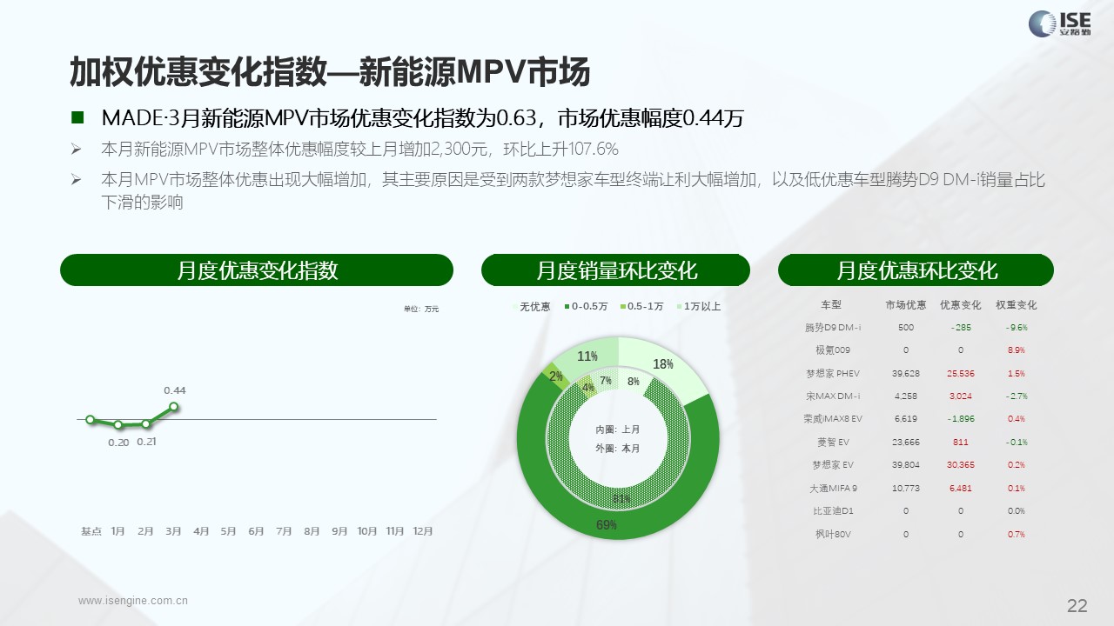Click the -1,896 discount change value
The image size is (1114, 626).
click(961, 419)
